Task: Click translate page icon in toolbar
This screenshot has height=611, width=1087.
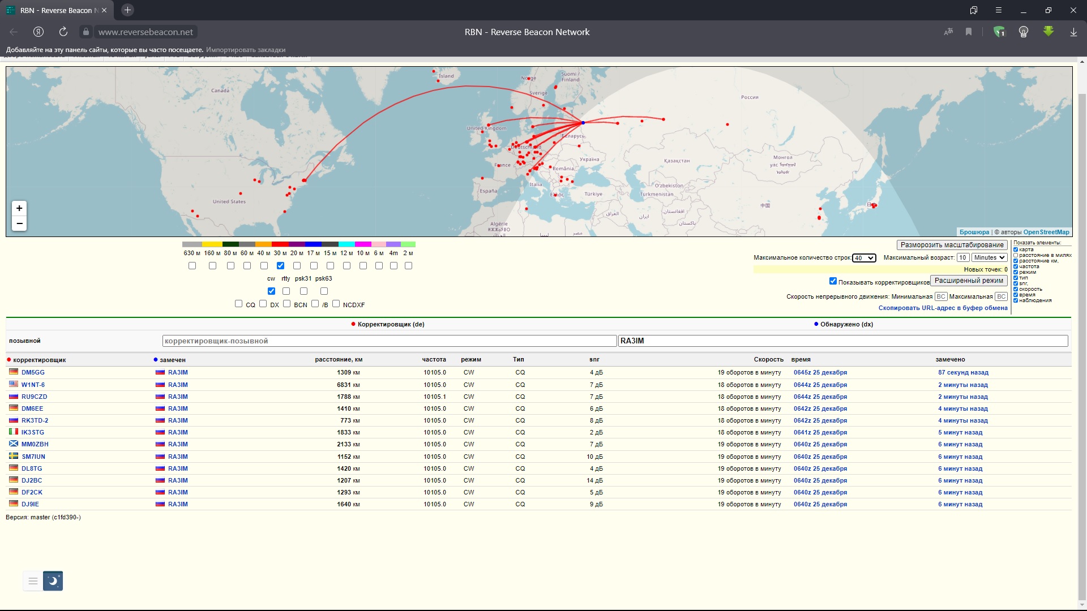Action: [948, 32]
